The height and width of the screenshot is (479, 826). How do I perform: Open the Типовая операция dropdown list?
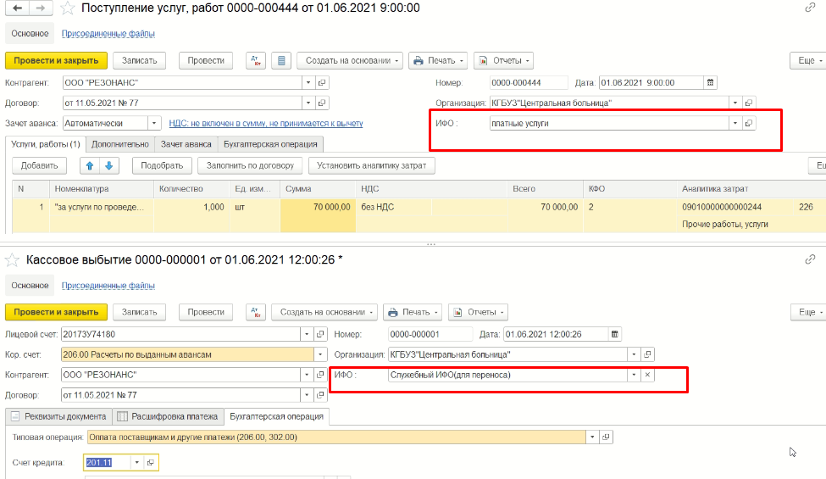click(591, 437)
